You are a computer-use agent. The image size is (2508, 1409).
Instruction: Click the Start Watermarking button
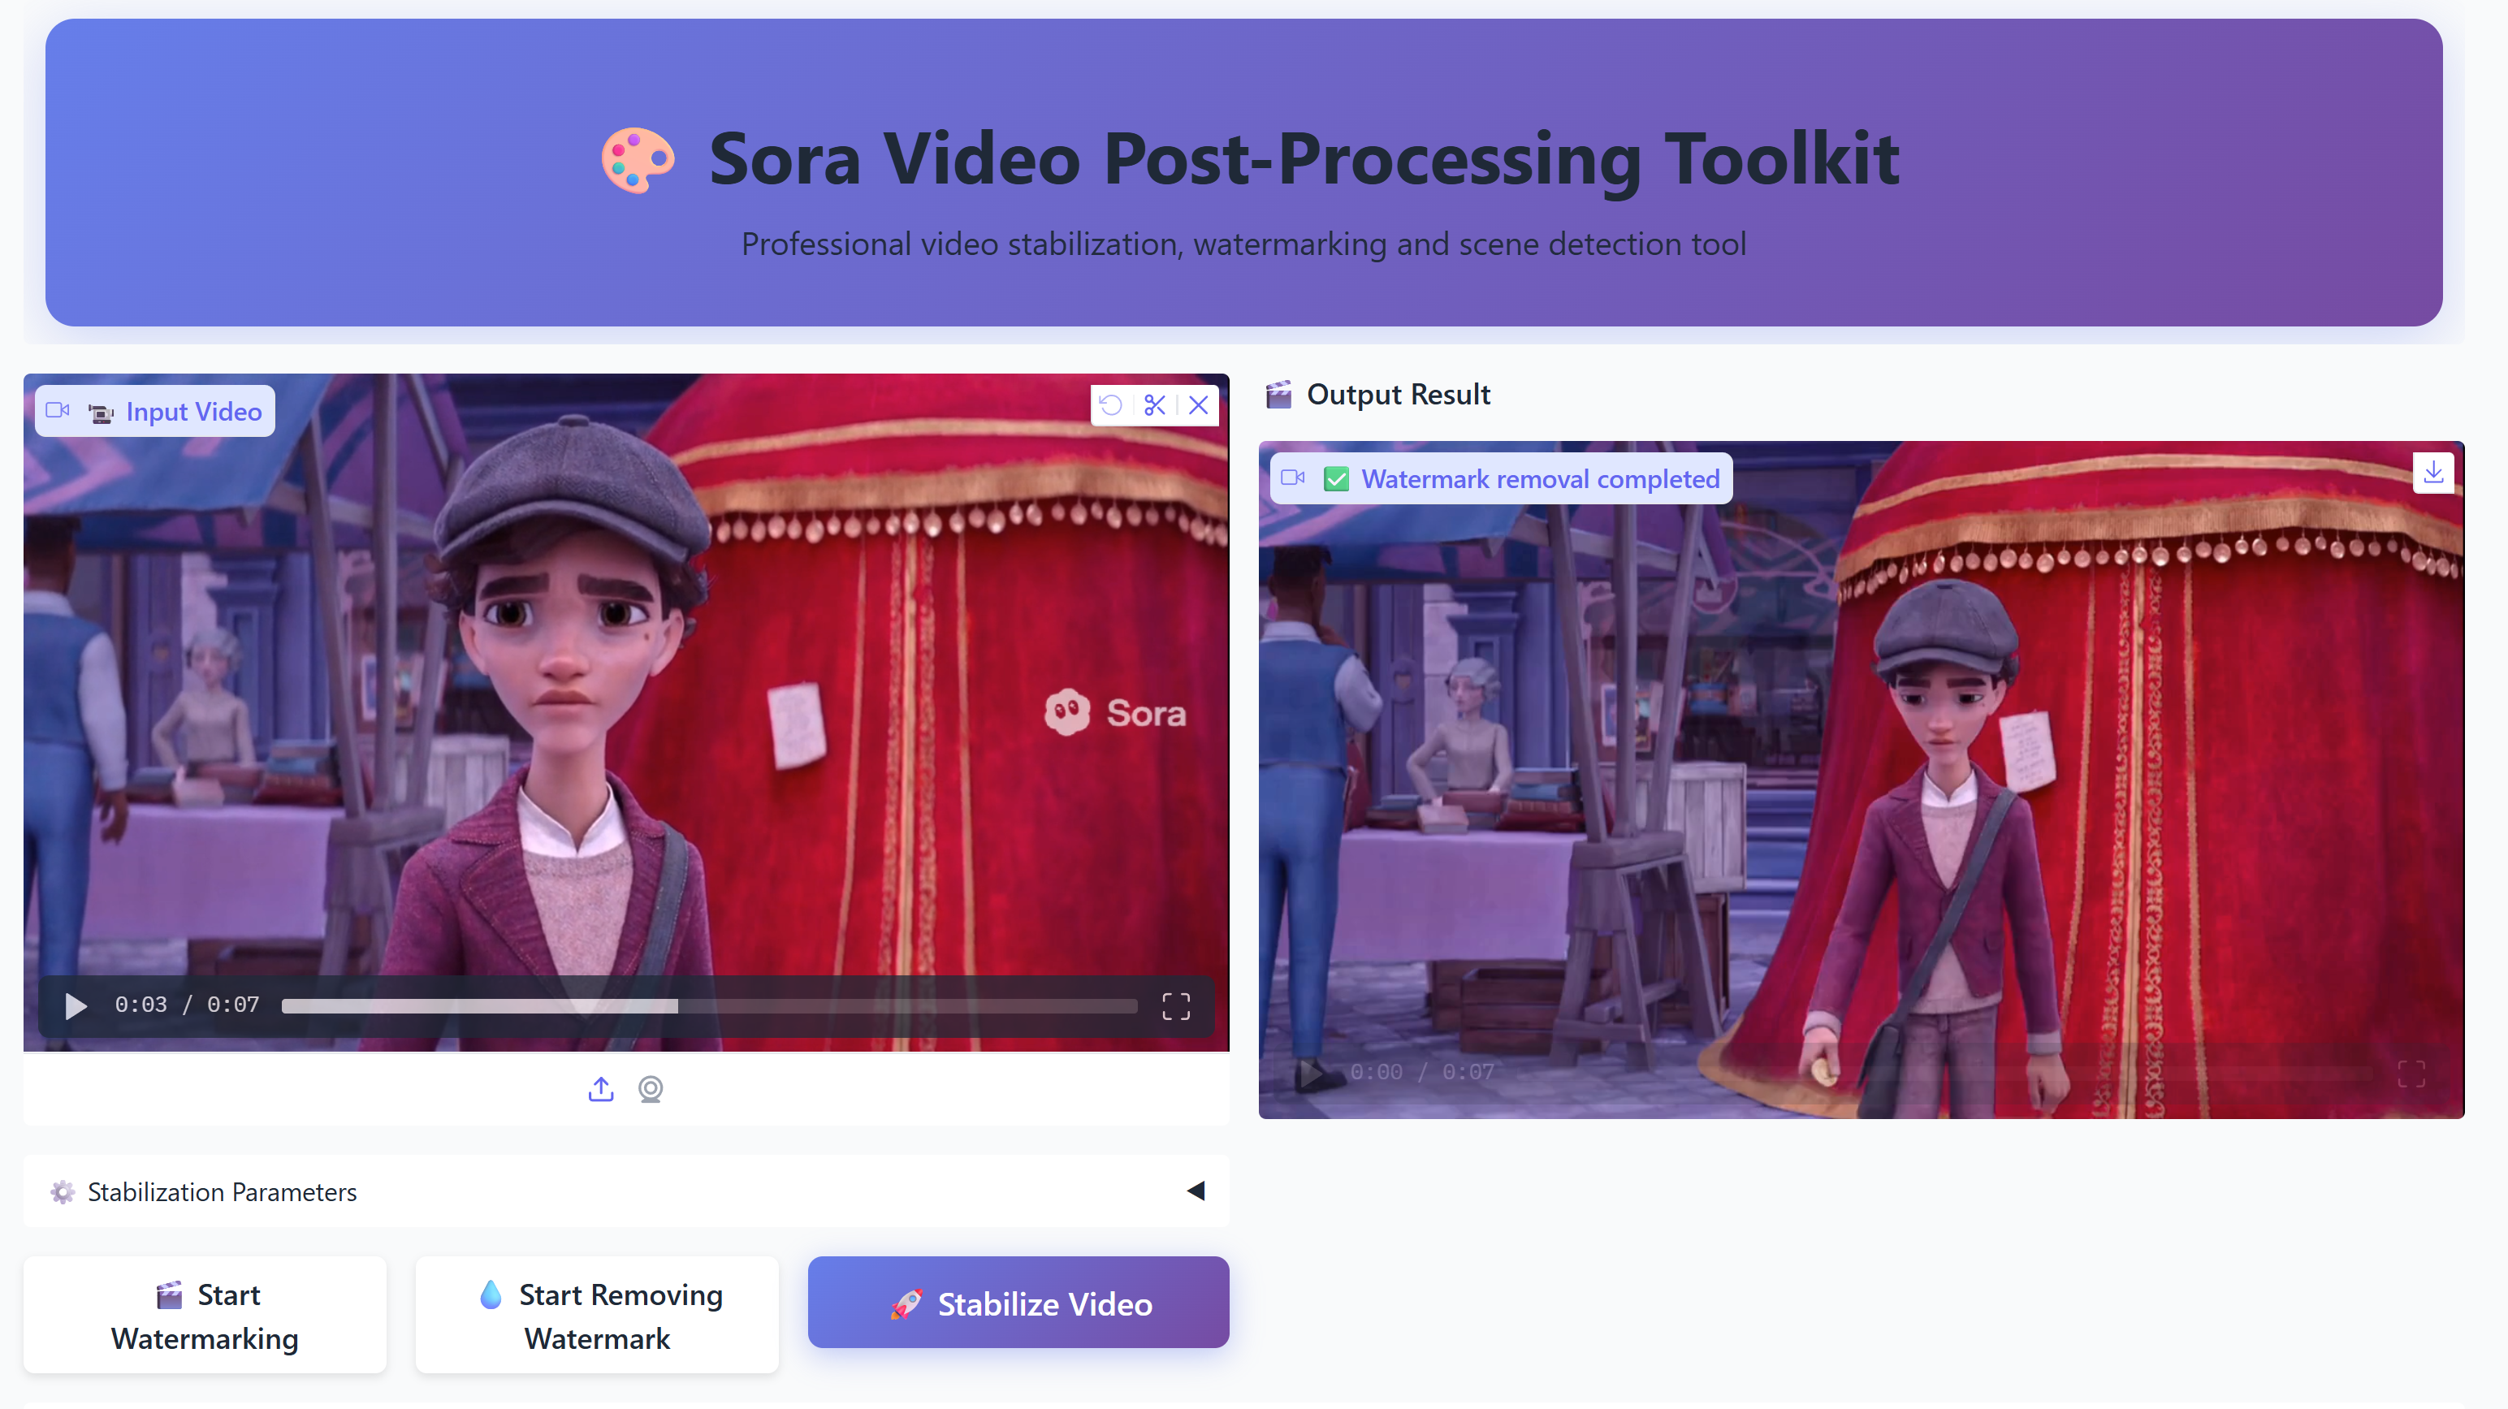(205, 1316)
